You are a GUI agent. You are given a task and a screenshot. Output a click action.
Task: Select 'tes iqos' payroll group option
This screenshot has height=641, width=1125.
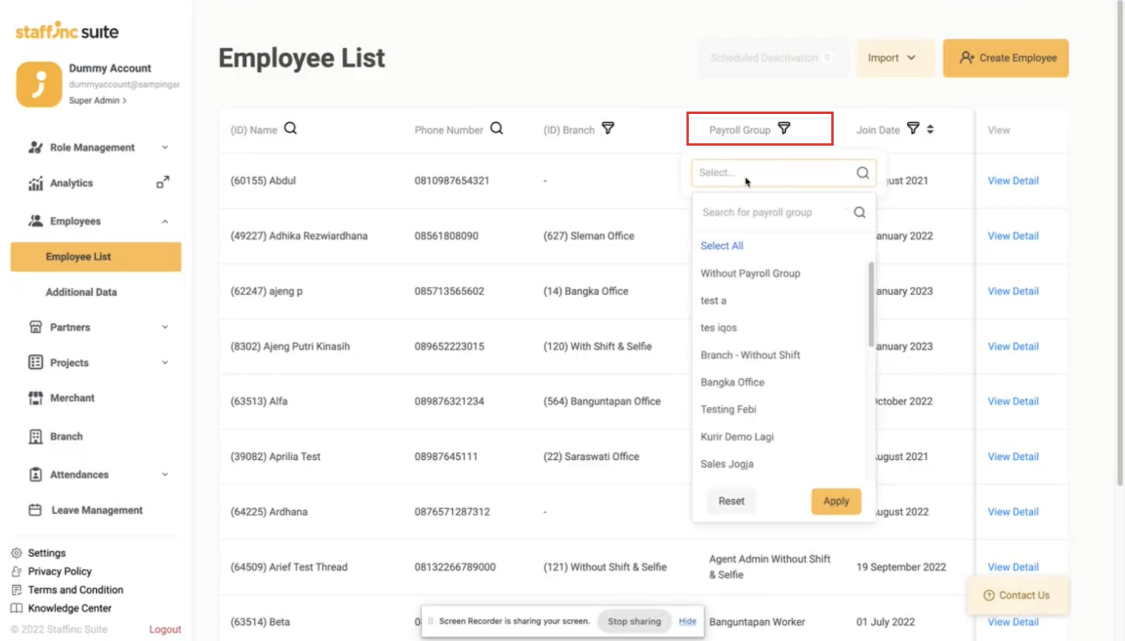point(718,328)
